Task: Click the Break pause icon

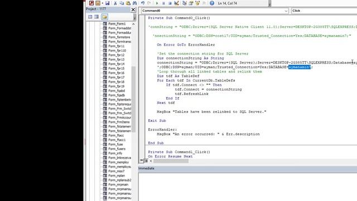Action: tap(163, 3)
